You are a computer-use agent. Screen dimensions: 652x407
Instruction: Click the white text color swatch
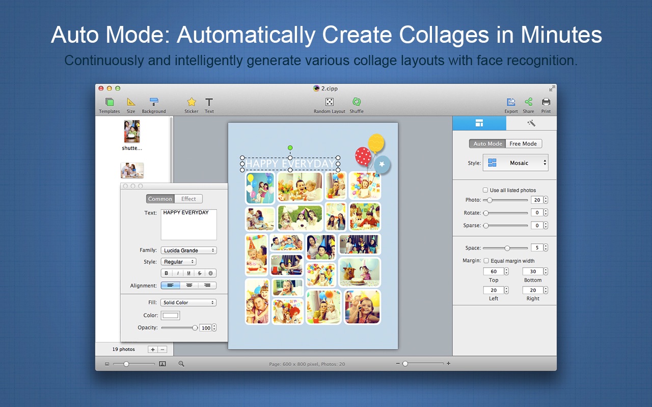pyautogui.click(x=171, y=315)
